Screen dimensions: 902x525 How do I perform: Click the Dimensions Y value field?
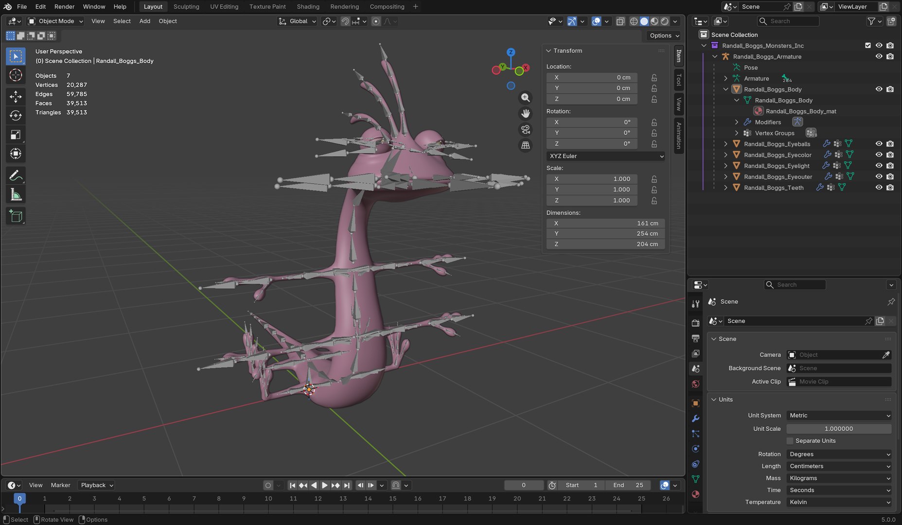(x=606, y=234)
